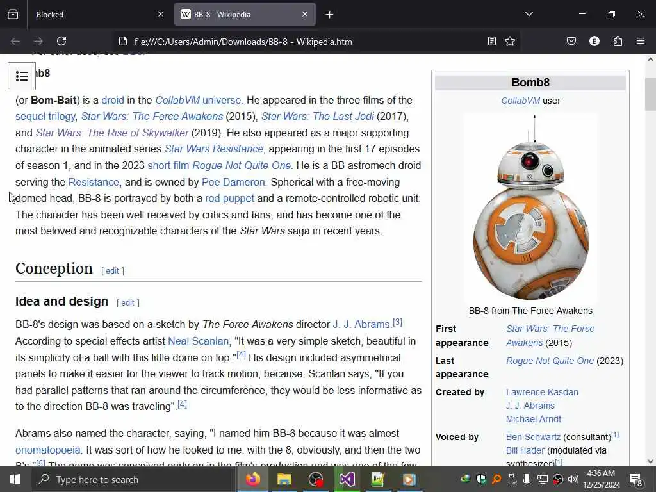Screen dimensions: 656x492
Task: Expand the list all tabs chevron
Action: tap(529, 14)
